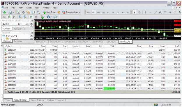Open the templates dropdown arrow
Image resolution: width=182 pixels, height=107 pixels.
coord(58,17)
